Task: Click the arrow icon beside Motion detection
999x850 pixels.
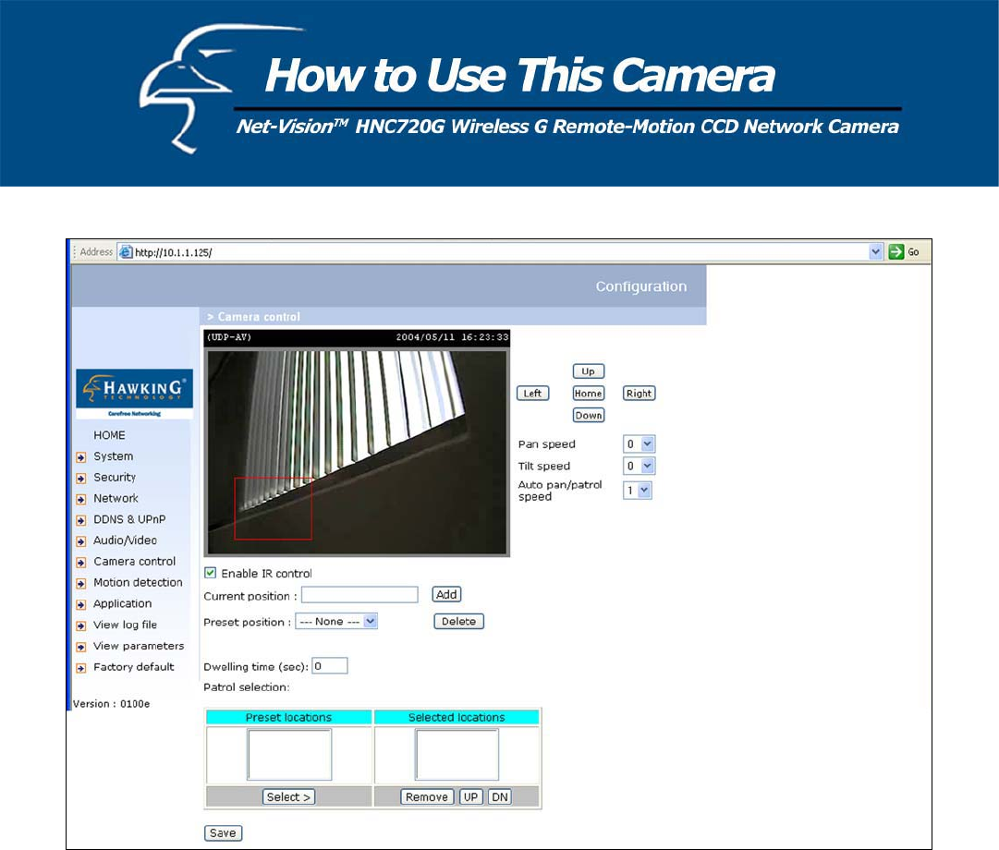Action: (81, 584)
